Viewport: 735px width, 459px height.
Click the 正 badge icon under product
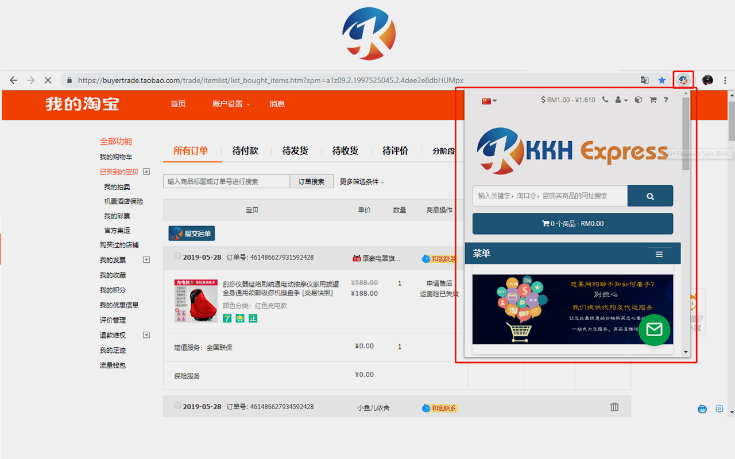[x=253, y=318]
